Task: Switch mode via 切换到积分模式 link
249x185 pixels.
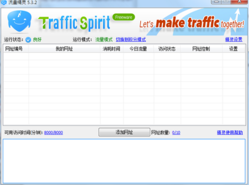Action: click(x=131, y=40)
